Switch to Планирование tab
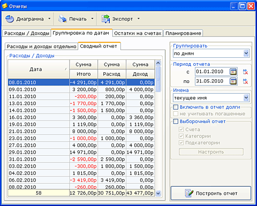257x206 pixels. coord(183,33)
